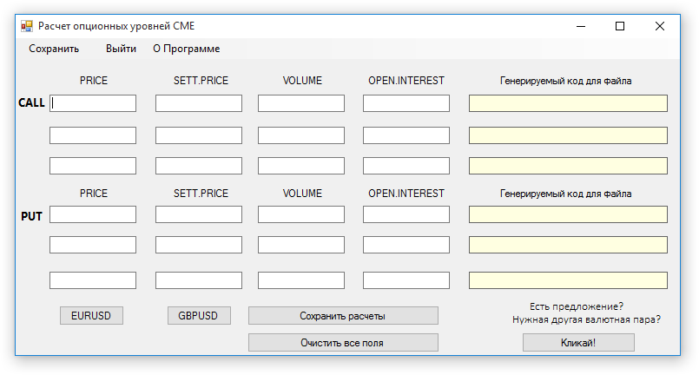This screenshot has width=699, height=375.
Task: Click the first PUT PRICE field
Action: [93, 214]
